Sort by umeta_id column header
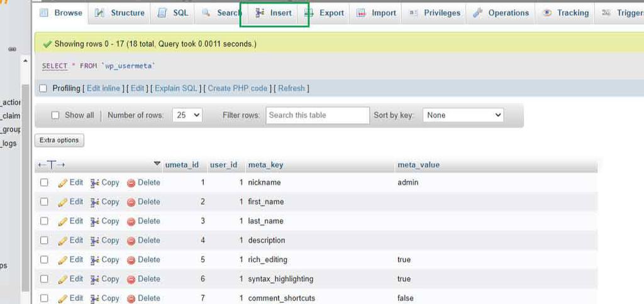644x304 pixels. (182, 165)
